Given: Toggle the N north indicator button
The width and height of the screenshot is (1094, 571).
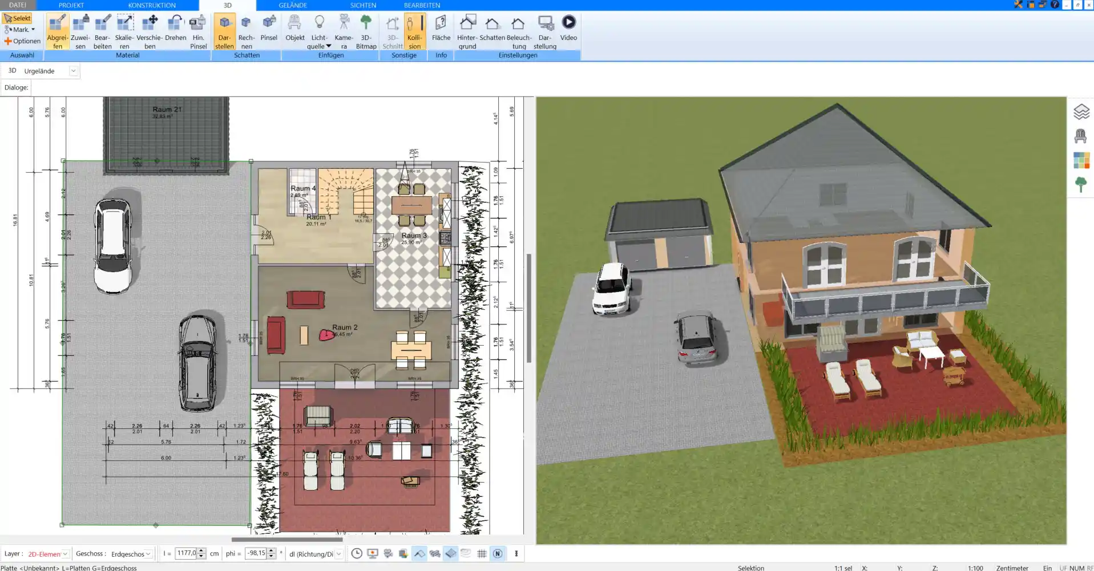Looking at the screenshot, I should (498, 553).
